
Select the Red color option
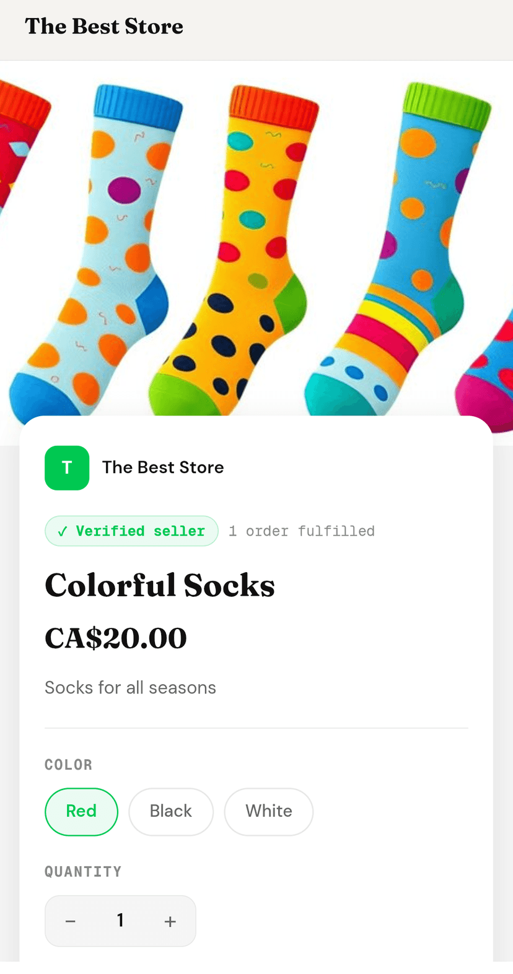(x=81, y=811)
